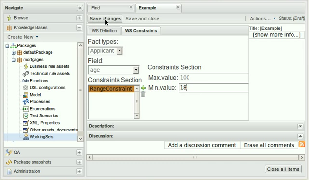Click the mortgages package icon
This screenshot has width=309, height=180.
(19, 60)
